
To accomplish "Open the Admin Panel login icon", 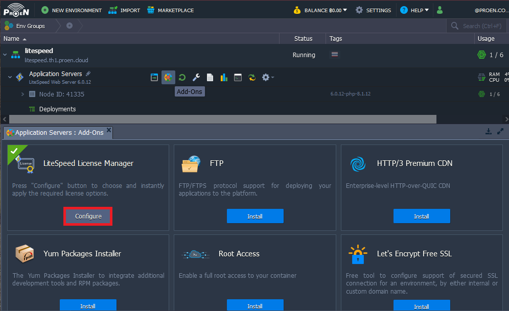I will (154, 77).
